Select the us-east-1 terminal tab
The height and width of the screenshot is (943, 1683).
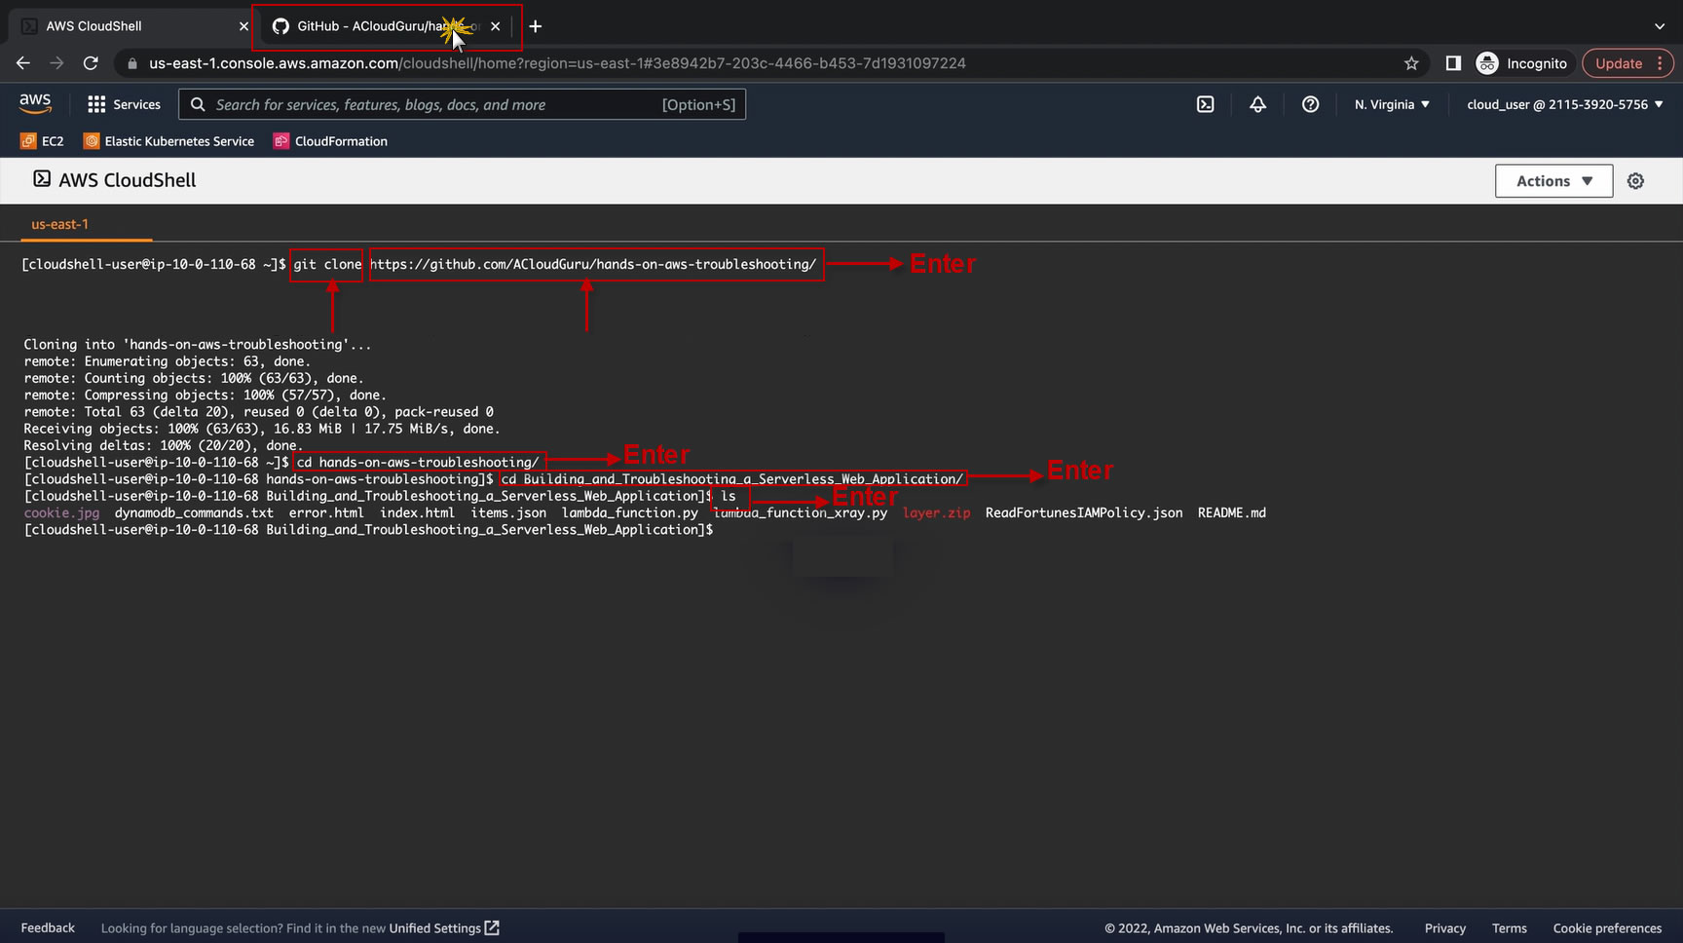60,224
